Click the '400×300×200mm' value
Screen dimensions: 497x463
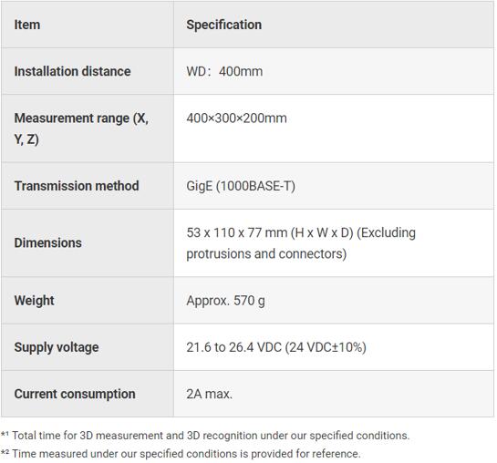click(x=236, y=118)
